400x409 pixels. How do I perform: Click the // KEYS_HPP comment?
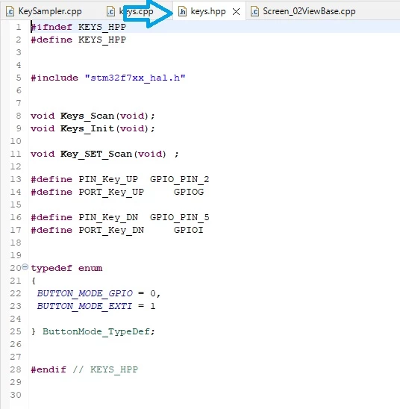(x=105, y=369)
